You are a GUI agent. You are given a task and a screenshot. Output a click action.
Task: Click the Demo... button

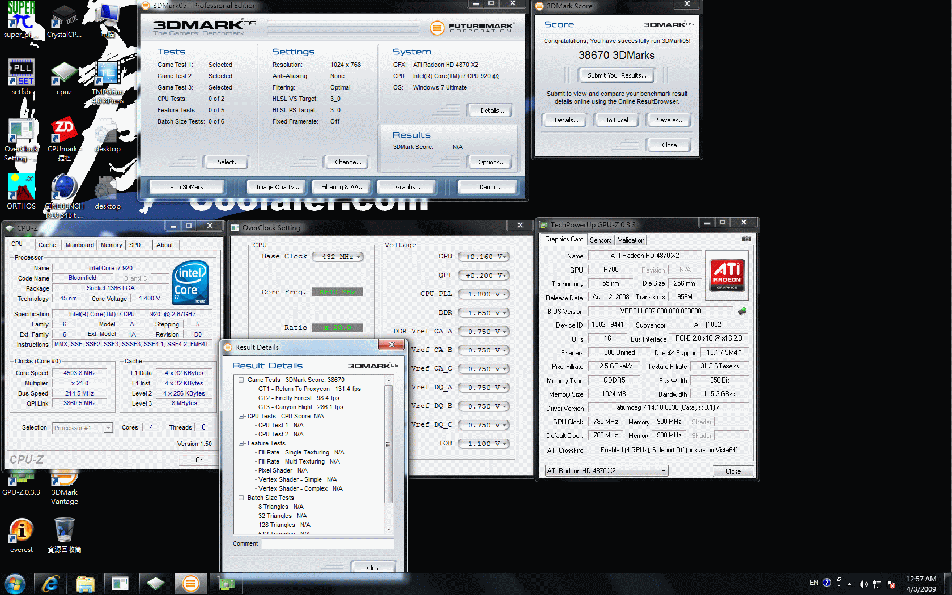point(489,187)
